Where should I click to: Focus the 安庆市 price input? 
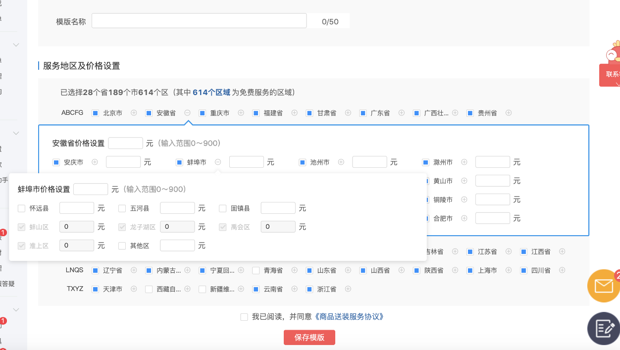[123, 162]
